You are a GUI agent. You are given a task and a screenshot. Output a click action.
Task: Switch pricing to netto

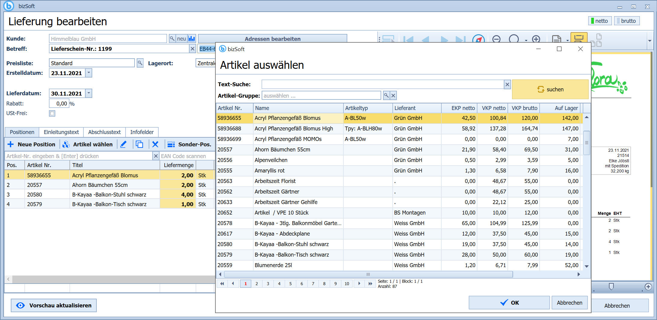600,21
